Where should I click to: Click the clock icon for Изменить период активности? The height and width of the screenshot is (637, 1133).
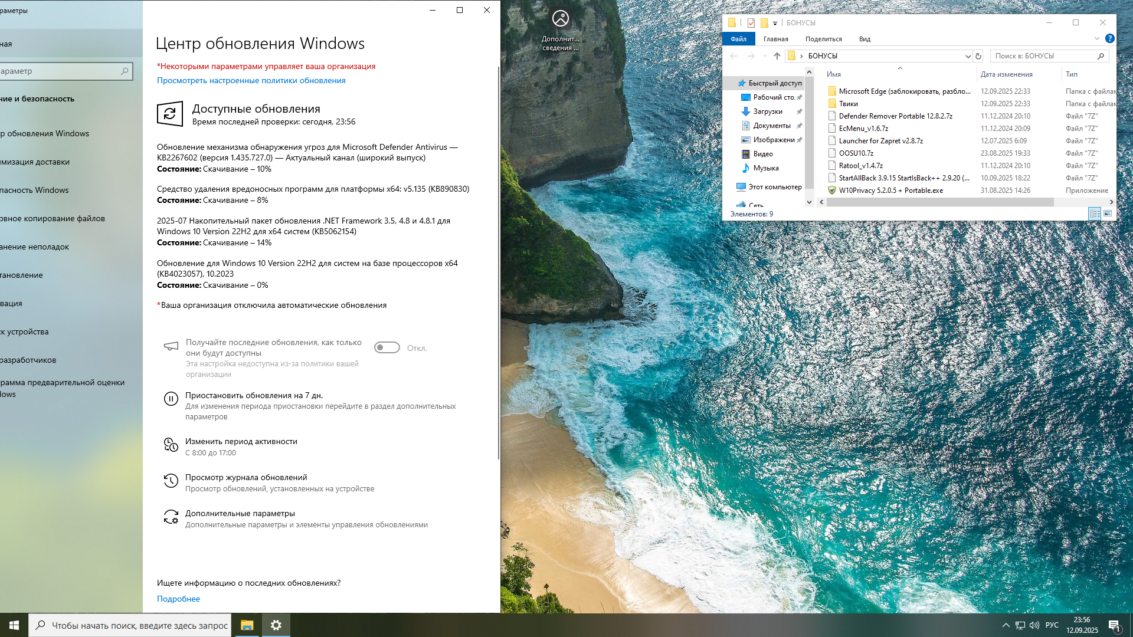[171, 445]
